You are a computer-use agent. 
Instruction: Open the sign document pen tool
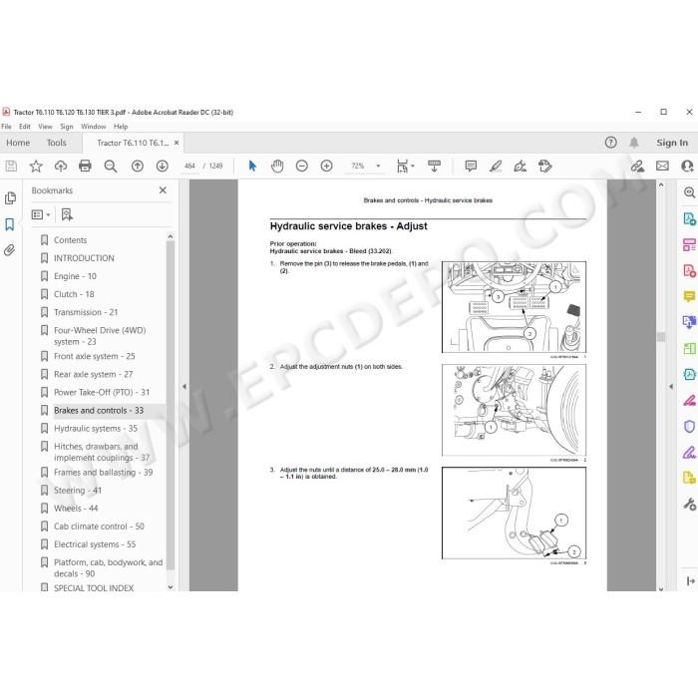point(520,167)
